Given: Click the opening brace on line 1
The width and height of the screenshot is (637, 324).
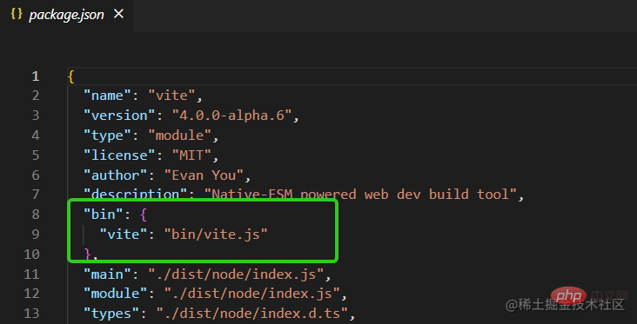Looking at the screenshot, I should point(71,76).
